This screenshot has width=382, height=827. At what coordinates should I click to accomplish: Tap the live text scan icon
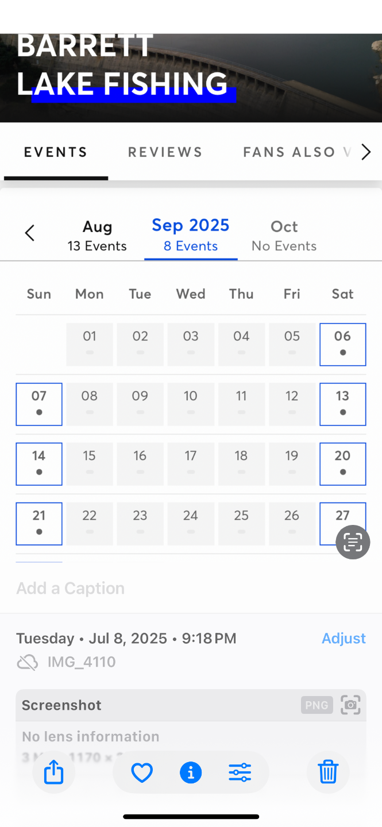(353, 542)
